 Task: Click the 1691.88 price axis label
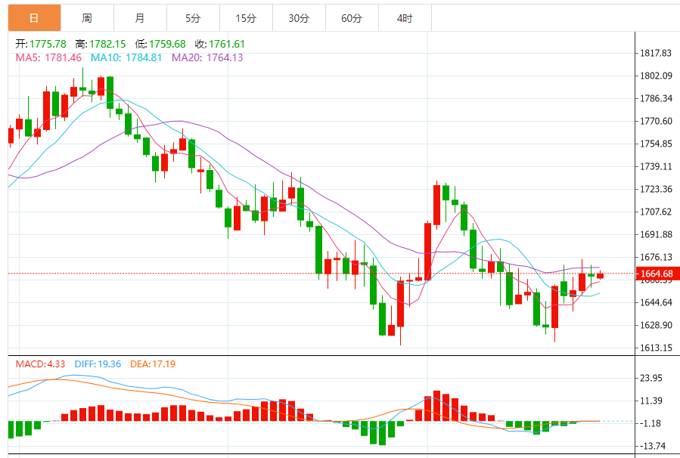[656, 234]
